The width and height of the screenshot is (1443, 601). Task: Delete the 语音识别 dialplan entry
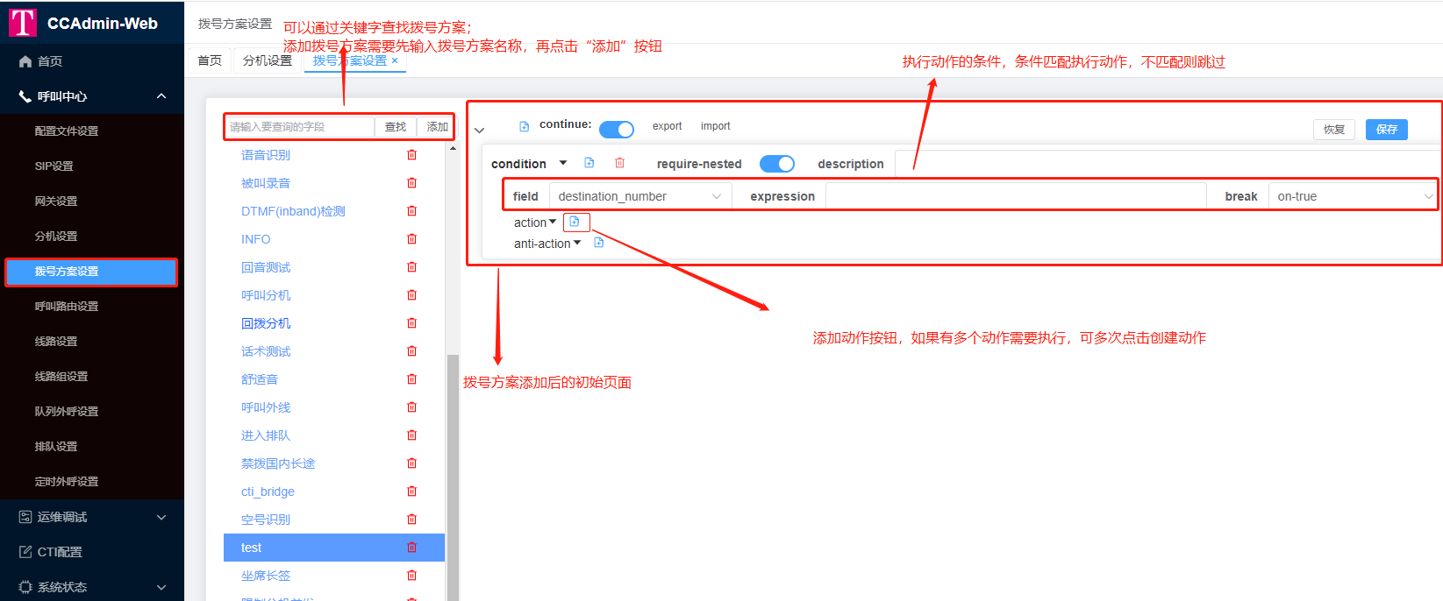coord(411,155)
